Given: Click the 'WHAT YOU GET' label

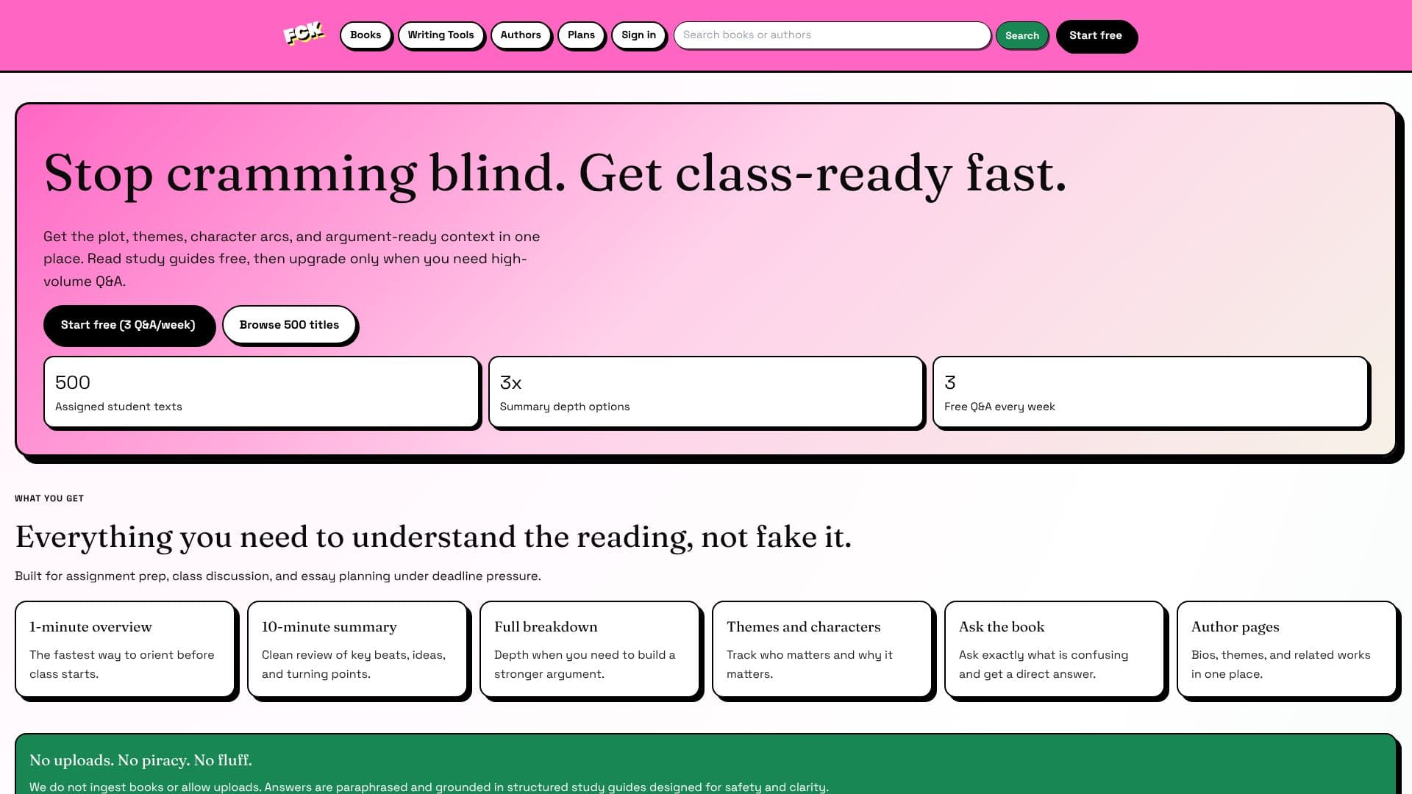Looking at the screenshot, I should (x=49, y=498).
